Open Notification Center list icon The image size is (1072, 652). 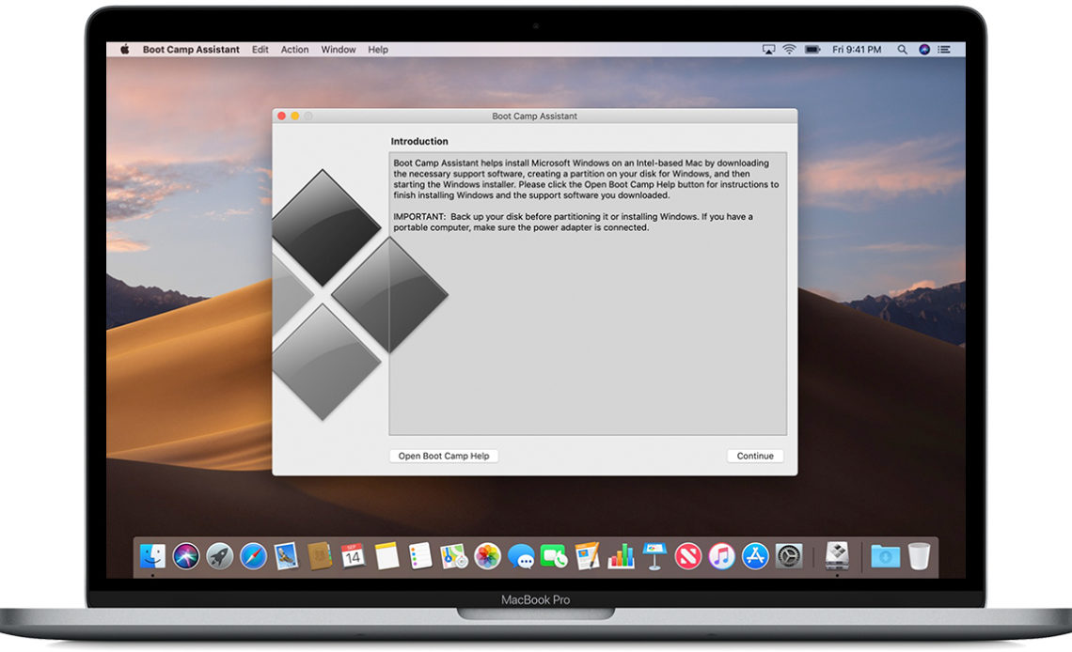click(944, 49)
